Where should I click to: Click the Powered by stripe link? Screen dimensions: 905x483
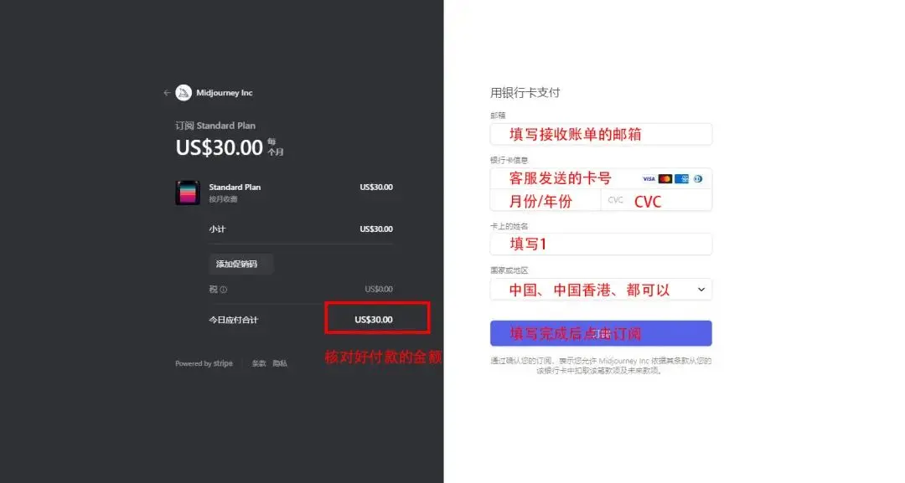tap(204, 363)
